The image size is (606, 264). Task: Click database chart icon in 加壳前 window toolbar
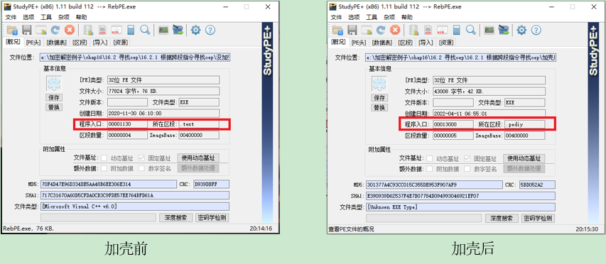coord(89,30)
